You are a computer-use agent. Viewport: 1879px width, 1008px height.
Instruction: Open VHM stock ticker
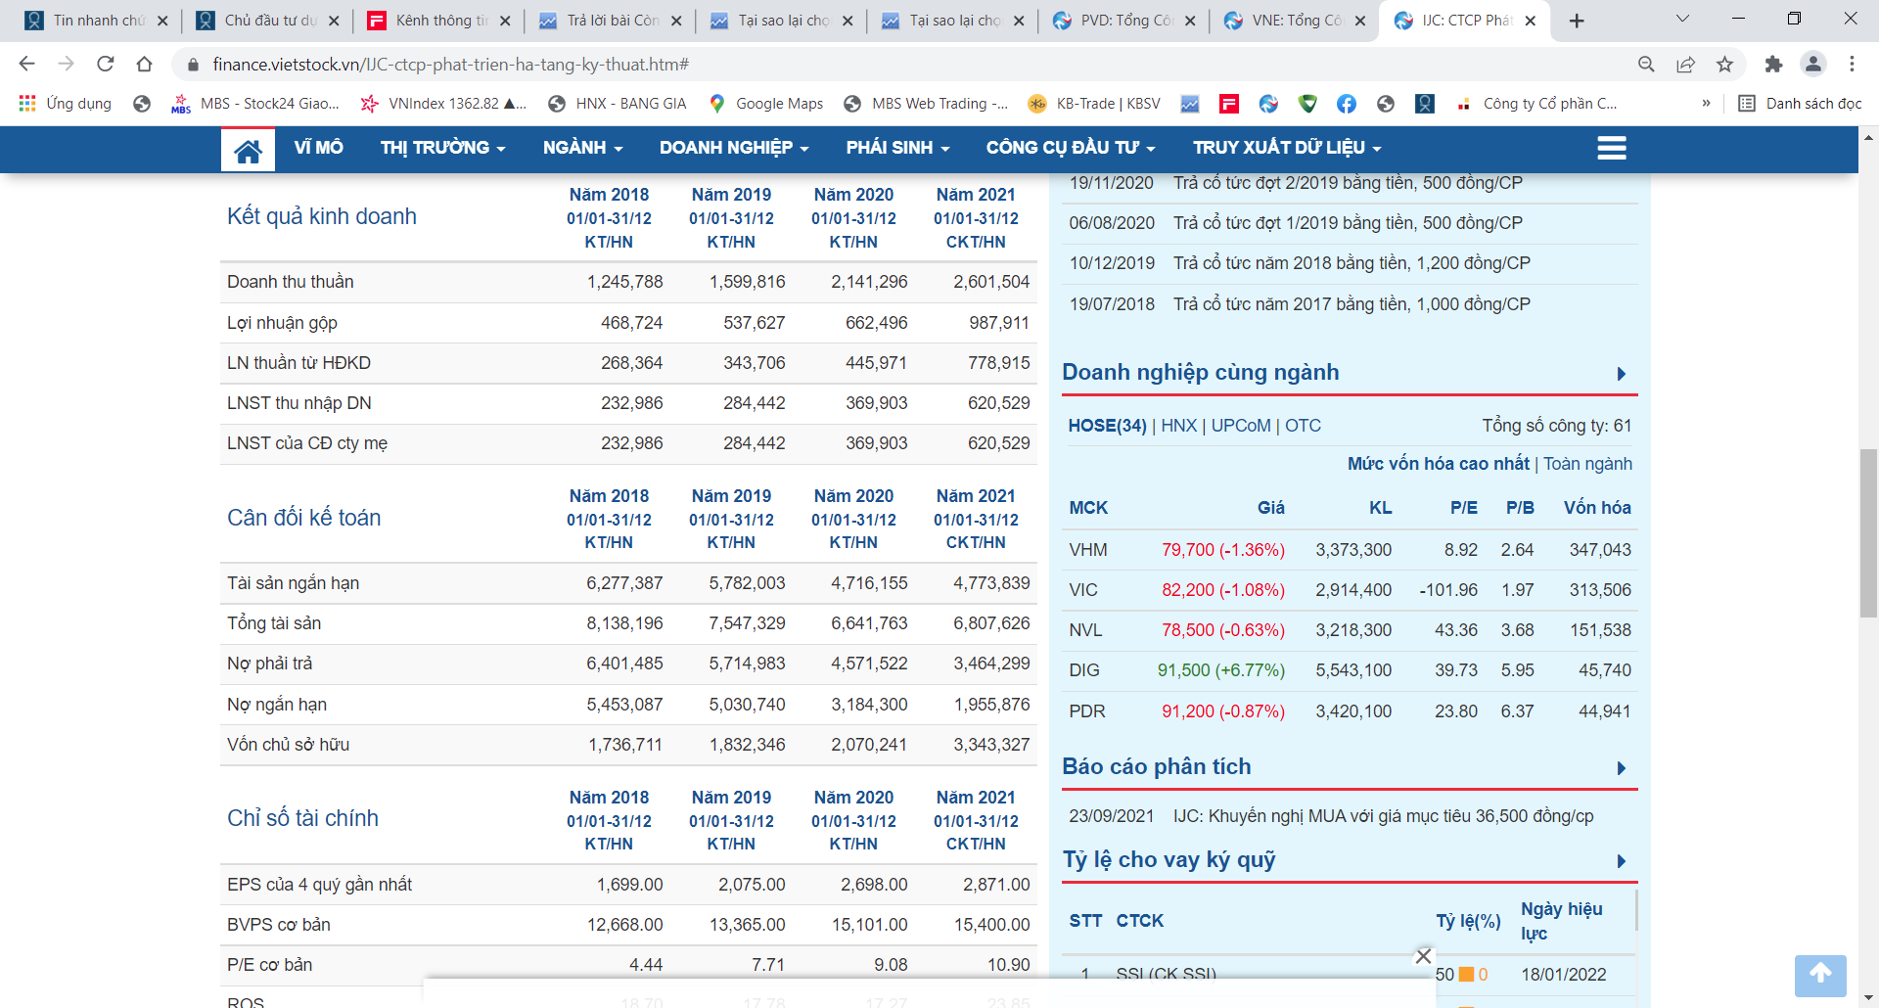pos(1088,550)
